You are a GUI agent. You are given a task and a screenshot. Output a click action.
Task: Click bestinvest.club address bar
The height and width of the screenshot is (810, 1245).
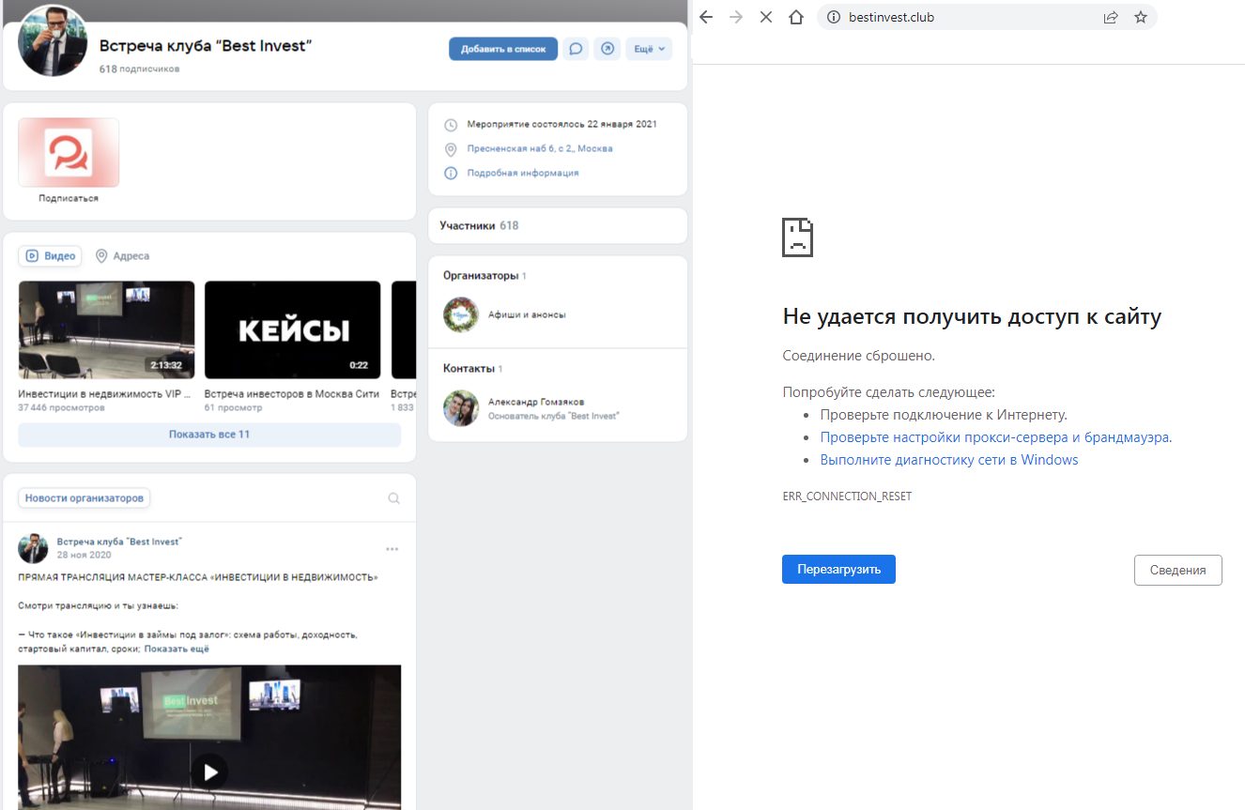pos(987,17)
